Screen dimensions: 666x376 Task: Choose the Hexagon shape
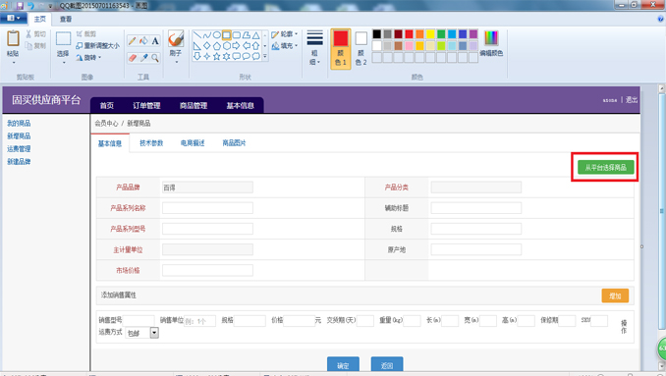(226, 45)
